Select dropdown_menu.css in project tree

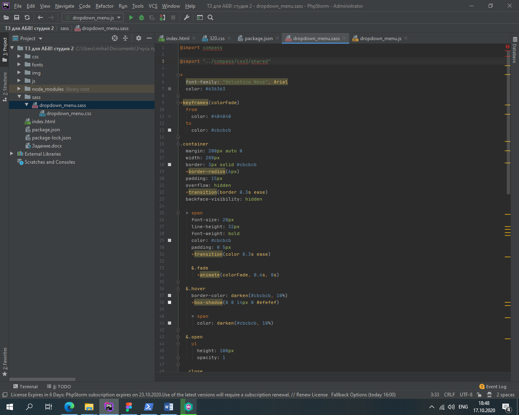[x=69, y=113]
